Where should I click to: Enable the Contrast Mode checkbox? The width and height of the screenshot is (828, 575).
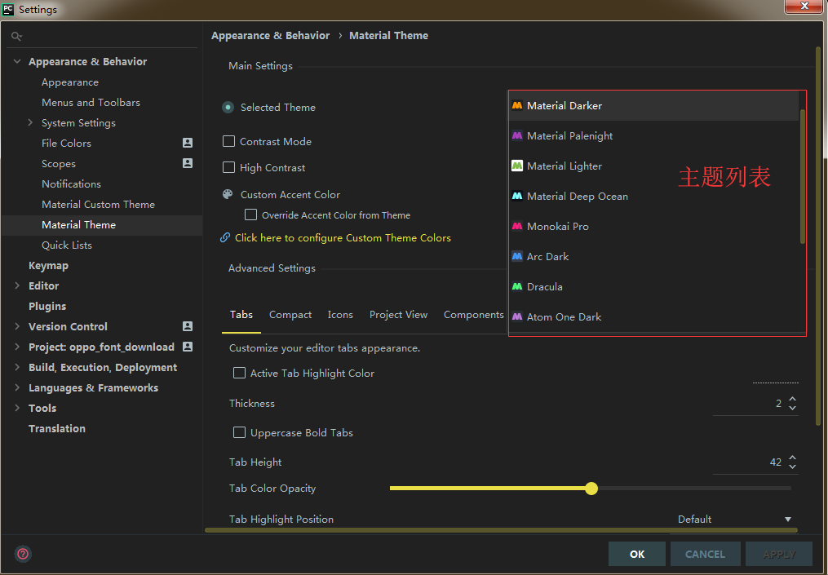pyautogui.click(x=228, y=141)
